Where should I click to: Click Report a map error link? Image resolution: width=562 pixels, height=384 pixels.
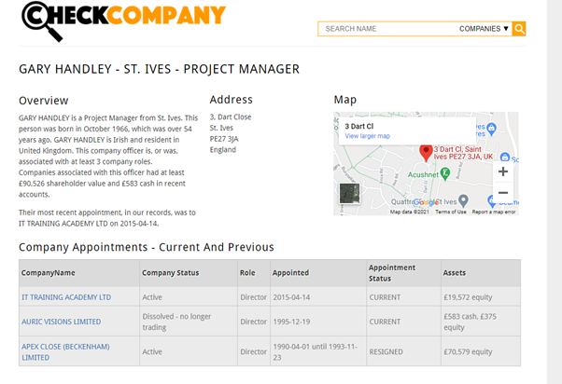click(493, 212)
